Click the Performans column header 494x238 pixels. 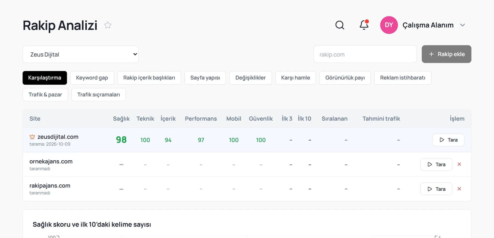[201, 119]
